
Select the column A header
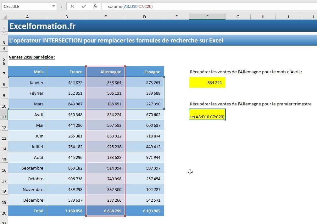(27, 16)
